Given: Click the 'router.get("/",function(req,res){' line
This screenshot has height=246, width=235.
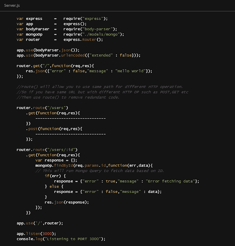Looking at the screenshot, I should (x=55, y=66).
